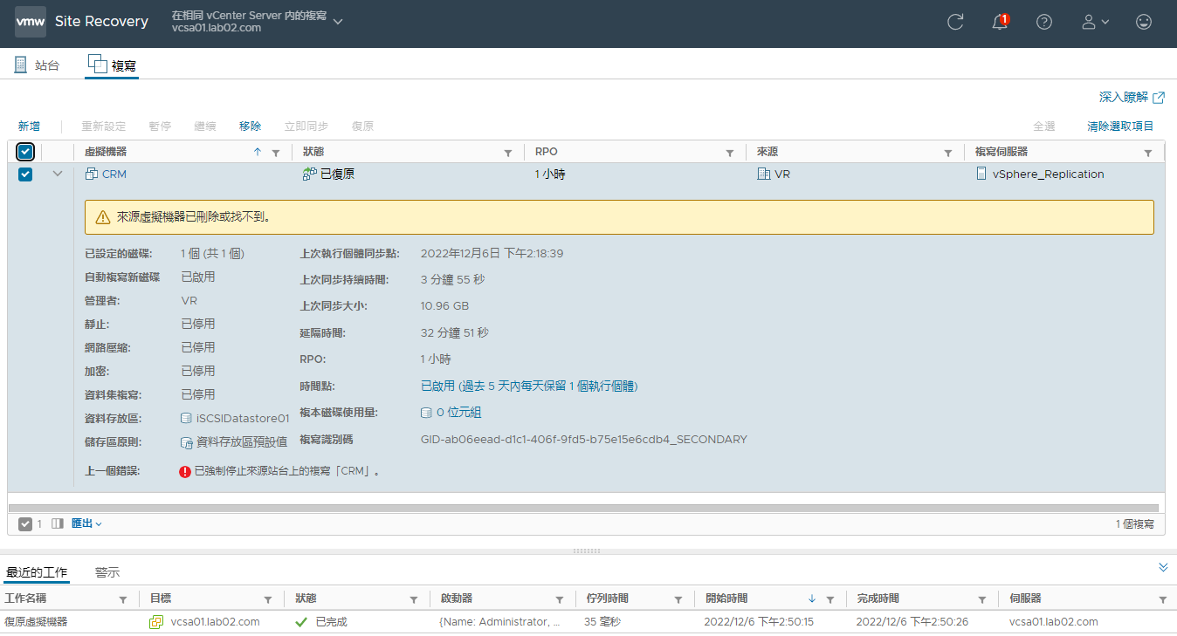Viewport: 1177px width, 636px height.
Task: Click the 已復原 status icon
Action: point(309,174)
